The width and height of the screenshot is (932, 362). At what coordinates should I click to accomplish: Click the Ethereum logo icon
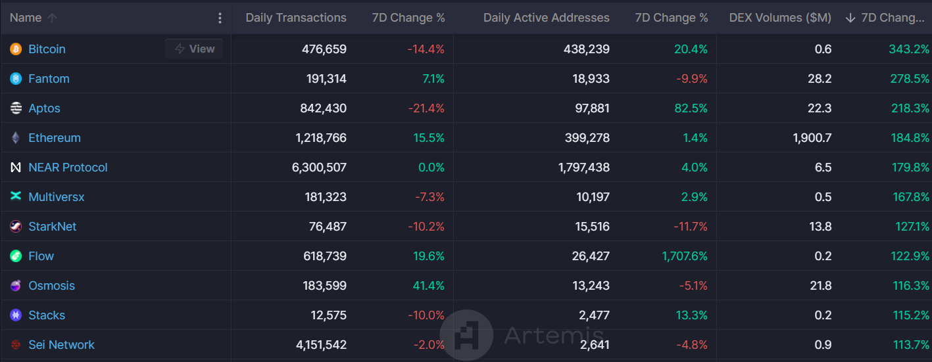(x=16, y=138)
